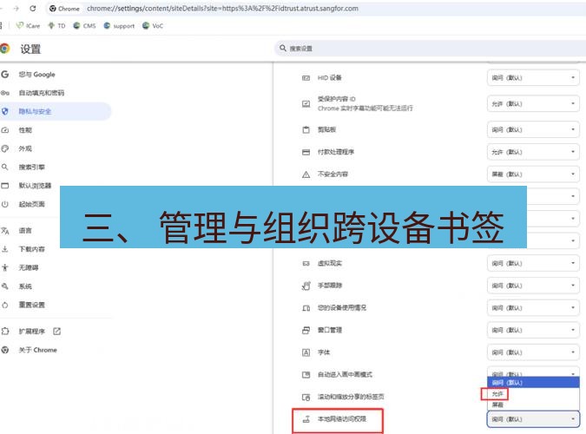This screenshot has width=586, height=434.
Task: Click the address bar URL
Action: (x=223, y=8)
